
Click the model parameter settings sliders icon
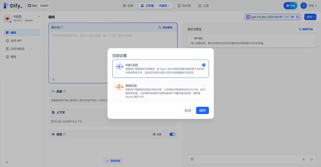298,17
